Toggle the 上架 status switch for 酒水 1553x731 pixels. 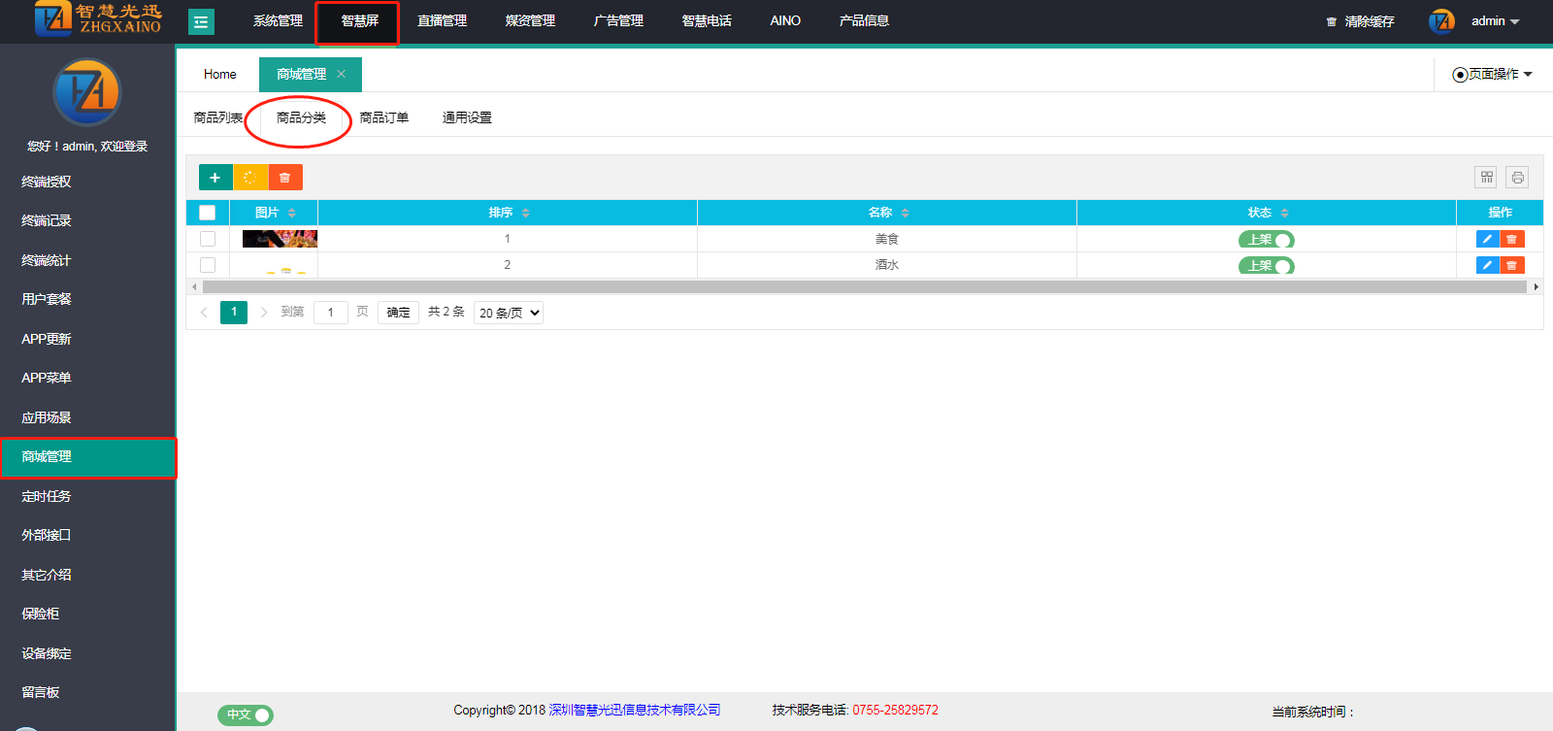pos(1266,266)
